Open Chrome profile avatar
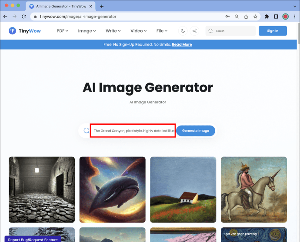The image size is (300, 242). (x=285, y=17)
